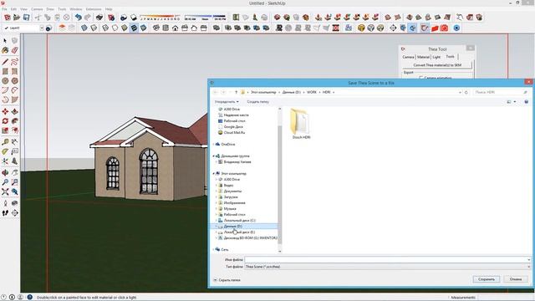Image resolution: width=535 pixels, height=301 pixels.
Task: Click the Отмена cancel button
Action: (x=516, y=279)
